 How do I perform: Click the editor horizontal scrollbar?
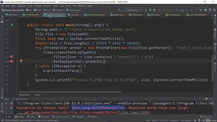[x=70, y=92]
